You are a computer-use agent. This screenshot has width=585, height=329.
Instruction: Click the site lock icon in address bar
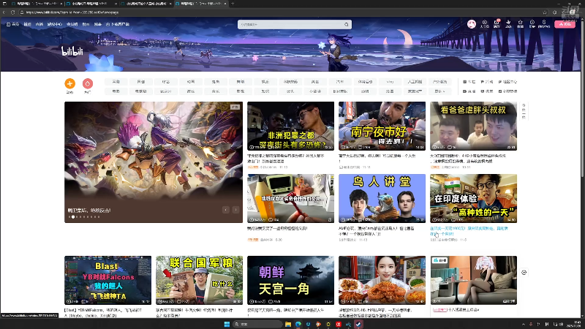22,12
